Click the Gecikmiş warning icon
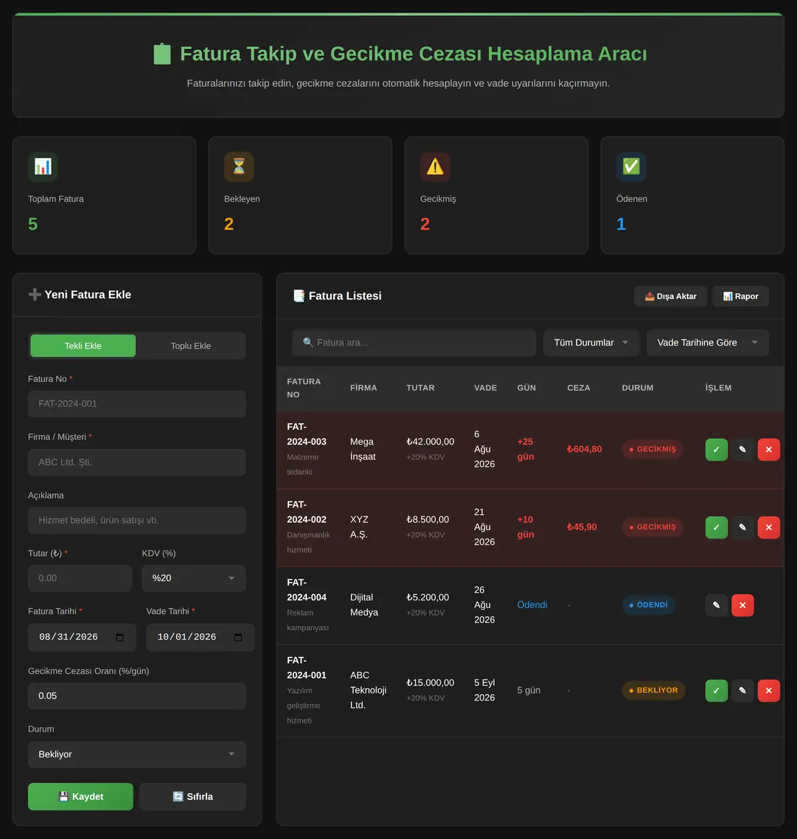 [x=435, y=167]
